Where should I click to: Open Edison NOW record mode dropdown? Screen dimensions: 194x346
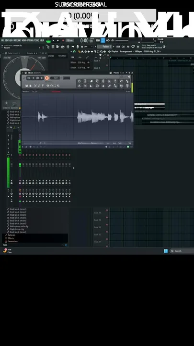[x=56, y=78]
